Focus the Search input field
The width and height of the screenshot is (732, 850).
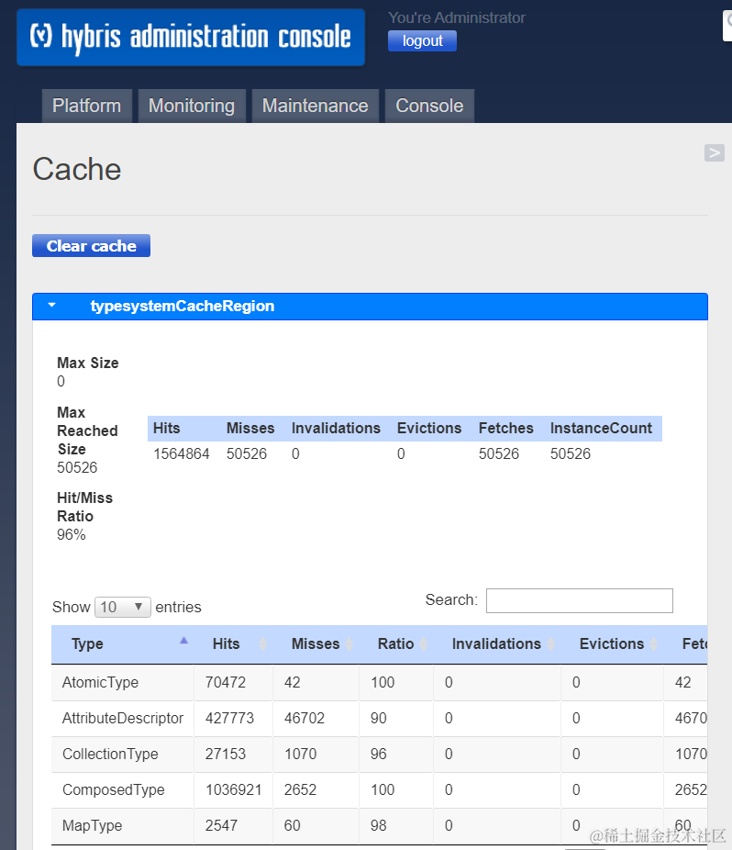tap(579, 600)
